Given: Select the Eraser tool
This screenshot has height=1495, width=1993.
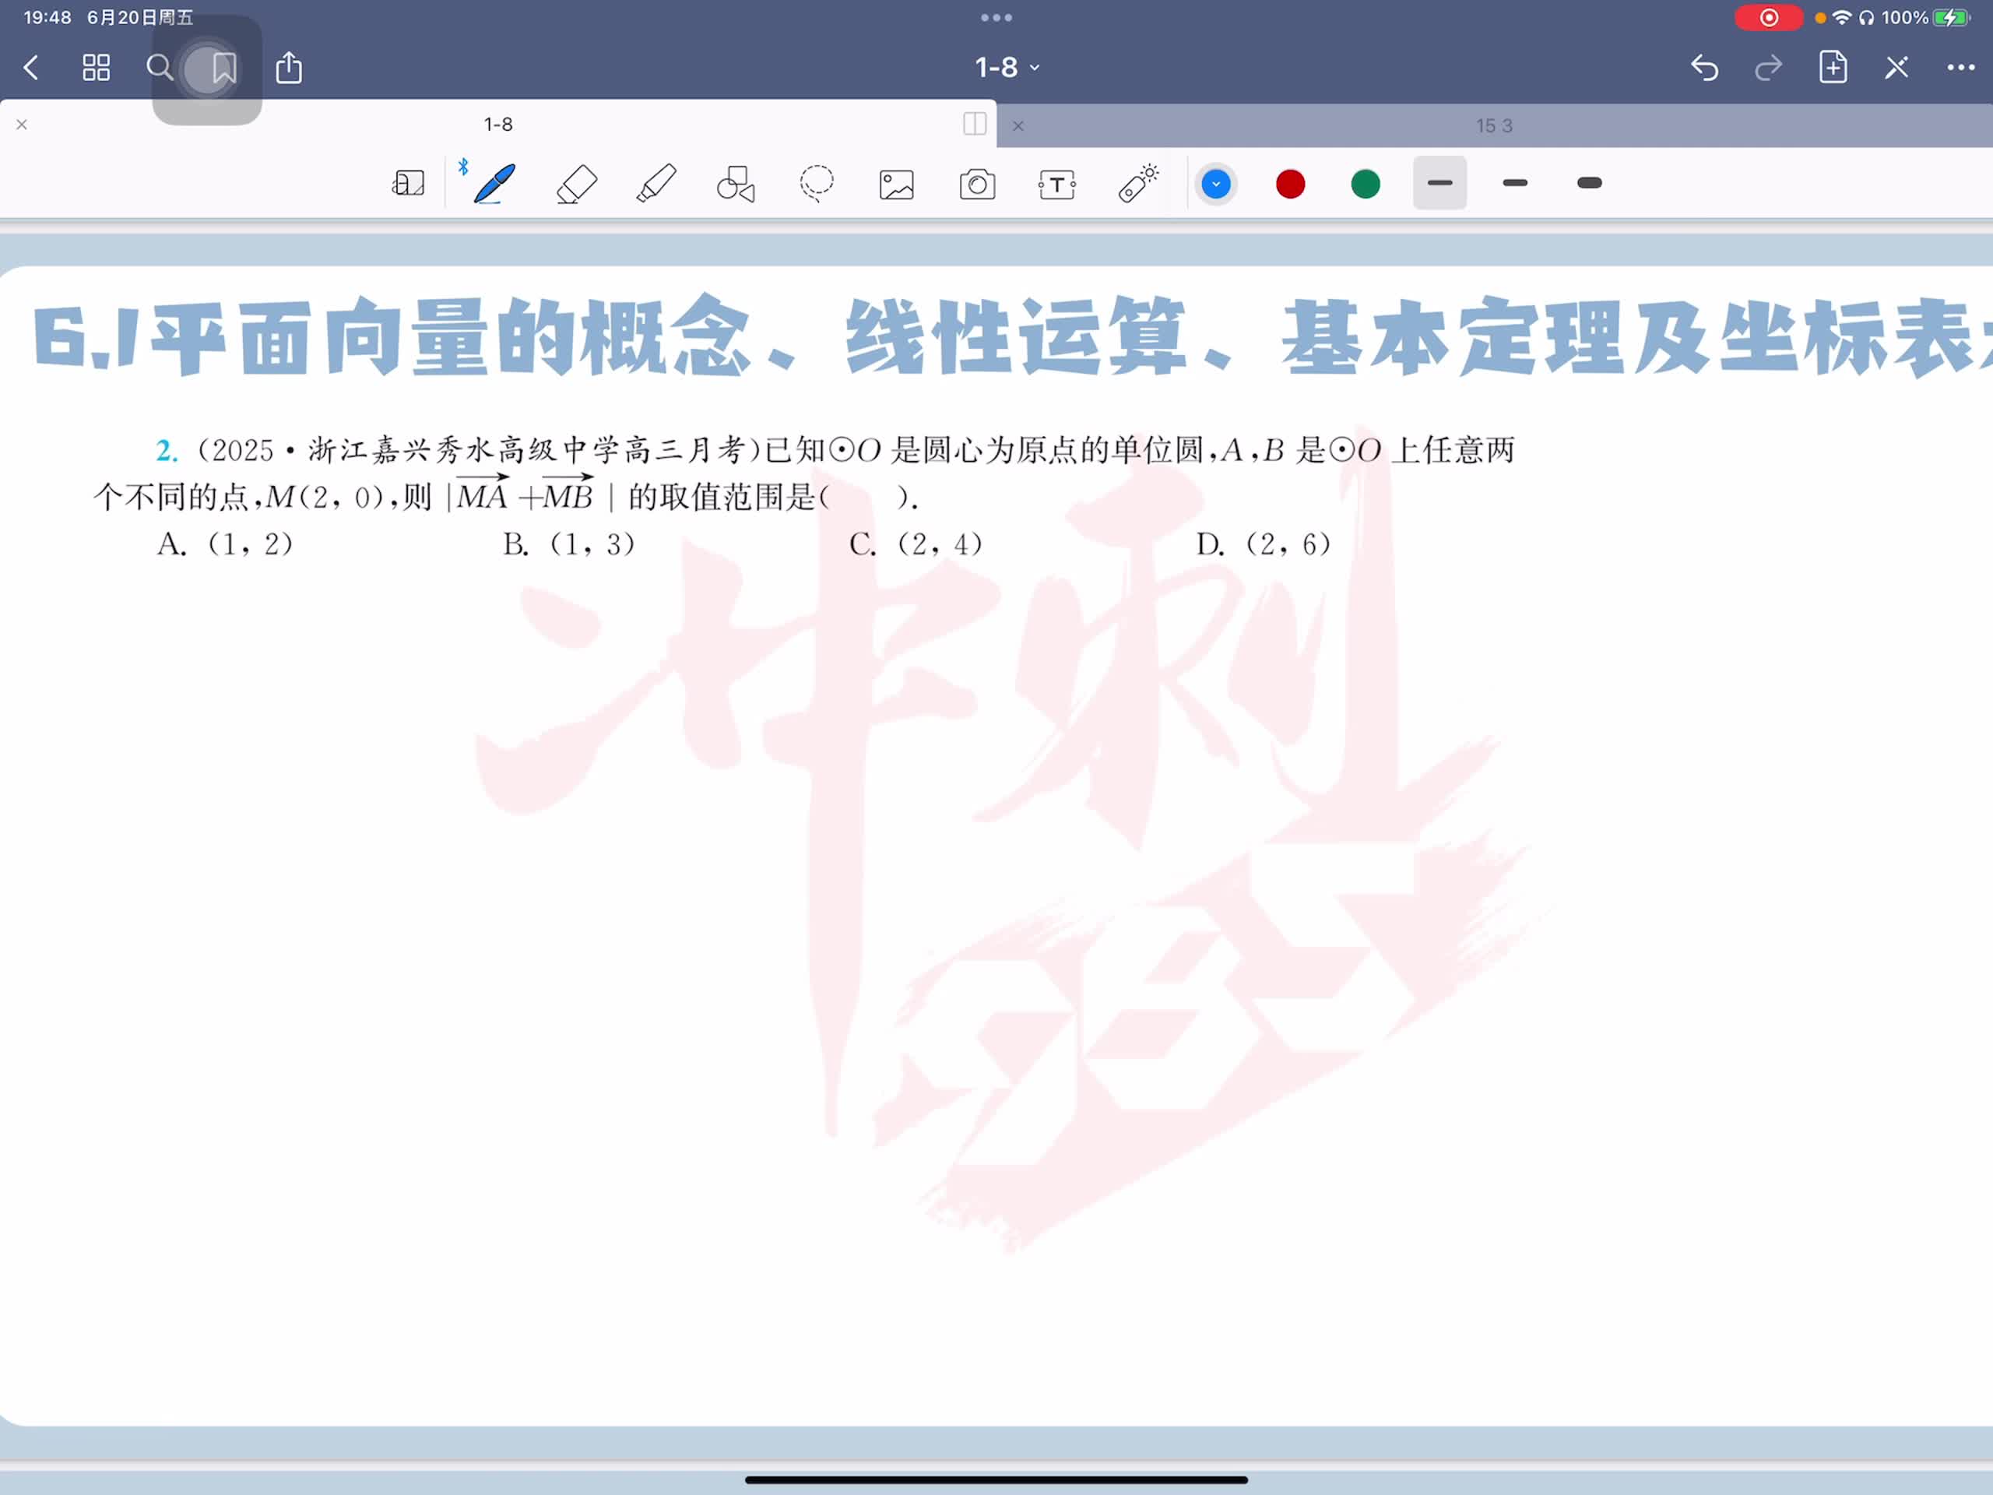Looking at the screenshot, I should pyautogui.click(x=577, y=184).
